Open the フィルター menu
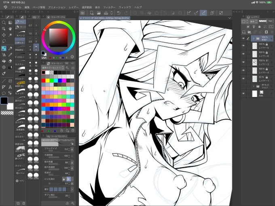 coord(109,7)
